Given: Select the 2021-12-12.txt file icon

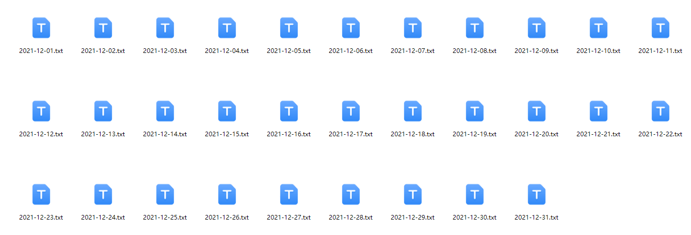Looking at the screenshot, I should click(x=41, y=111).
